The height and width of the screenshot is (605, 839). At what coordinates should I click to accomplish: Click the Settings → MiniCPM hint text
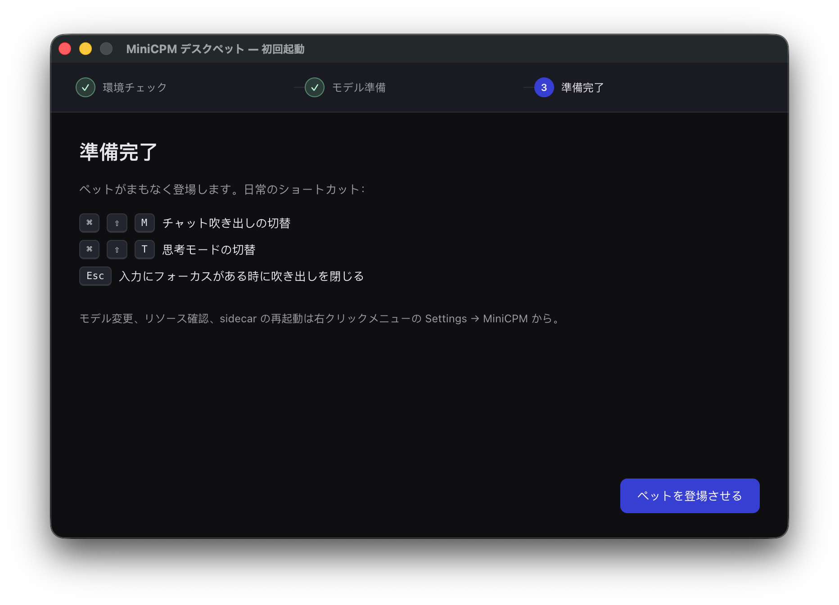[x=320, y=319]
